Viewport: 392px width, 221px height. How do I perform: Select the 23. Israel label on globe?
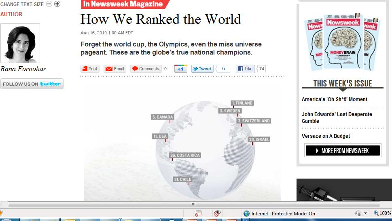click(x=259, y=139)
